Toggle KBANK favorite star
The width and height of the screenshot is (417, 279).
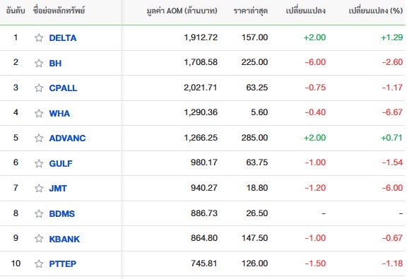point(39,239)
